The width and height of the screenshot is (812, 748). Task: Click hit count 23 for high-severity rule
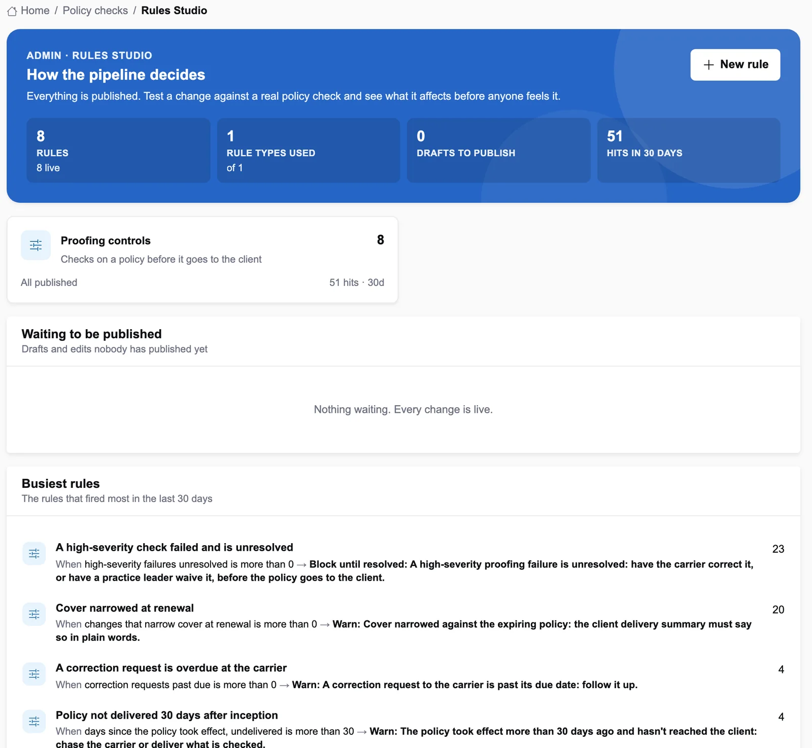pyautogui.click(x=778, y=549)
